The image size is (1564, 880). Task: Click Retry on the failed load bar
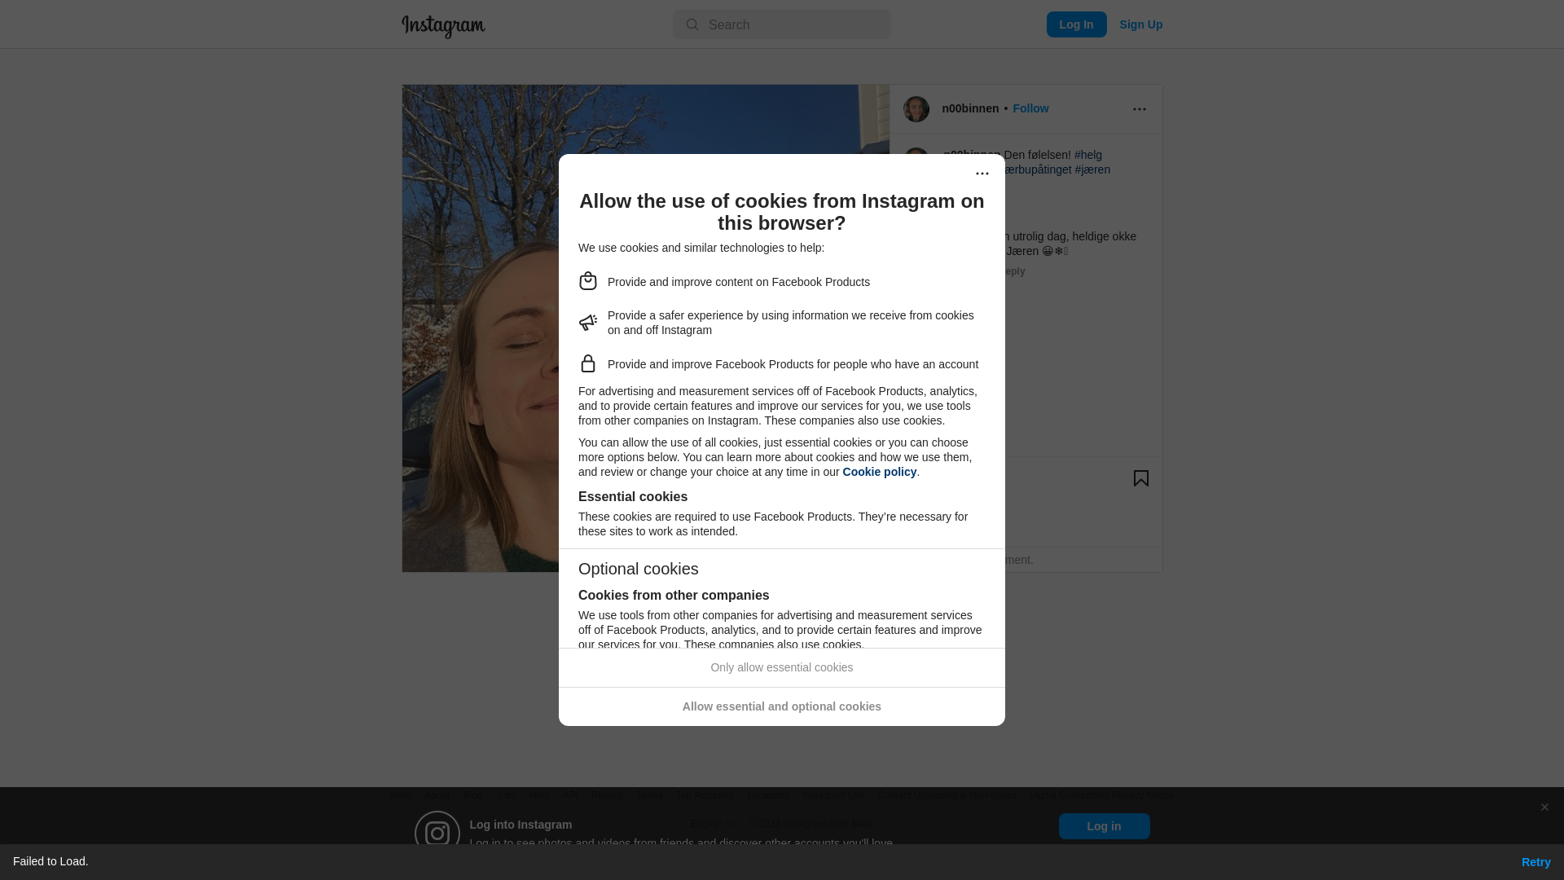click(x=1535, y=862)
